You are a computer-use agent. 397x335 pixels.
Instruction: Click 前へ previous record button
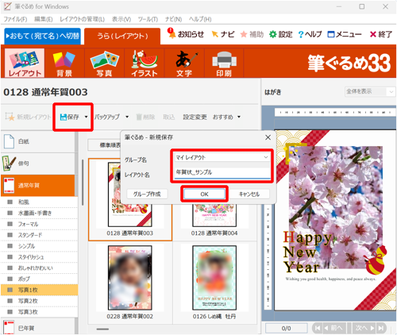(333, 328)
